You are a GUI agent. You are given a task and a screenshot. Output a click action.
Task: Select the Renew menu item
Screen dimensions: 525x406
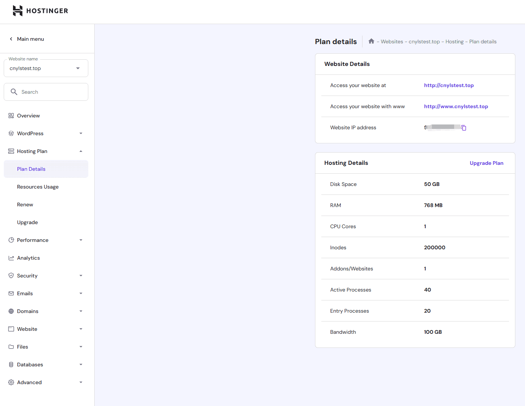coord(25,204)
